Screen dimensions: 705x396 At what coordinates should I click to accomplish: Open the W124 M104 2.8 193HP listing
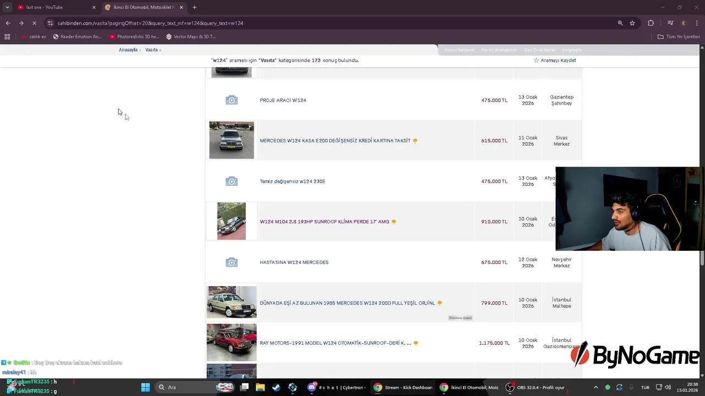coord(324,222)
